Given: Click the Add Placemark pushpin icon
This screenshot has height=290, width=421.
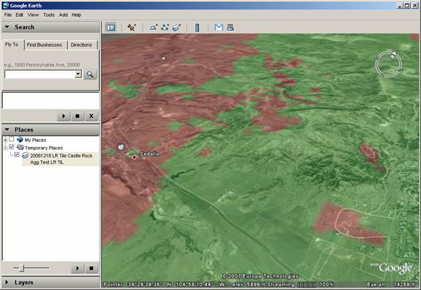Looking at the screenshot, I should [x=132, y=27].
